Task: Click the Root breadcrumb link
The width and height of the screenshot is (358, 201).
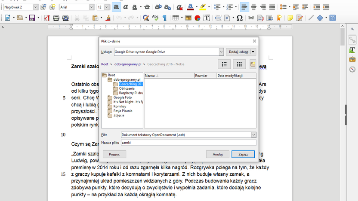Action: (105, 64)
